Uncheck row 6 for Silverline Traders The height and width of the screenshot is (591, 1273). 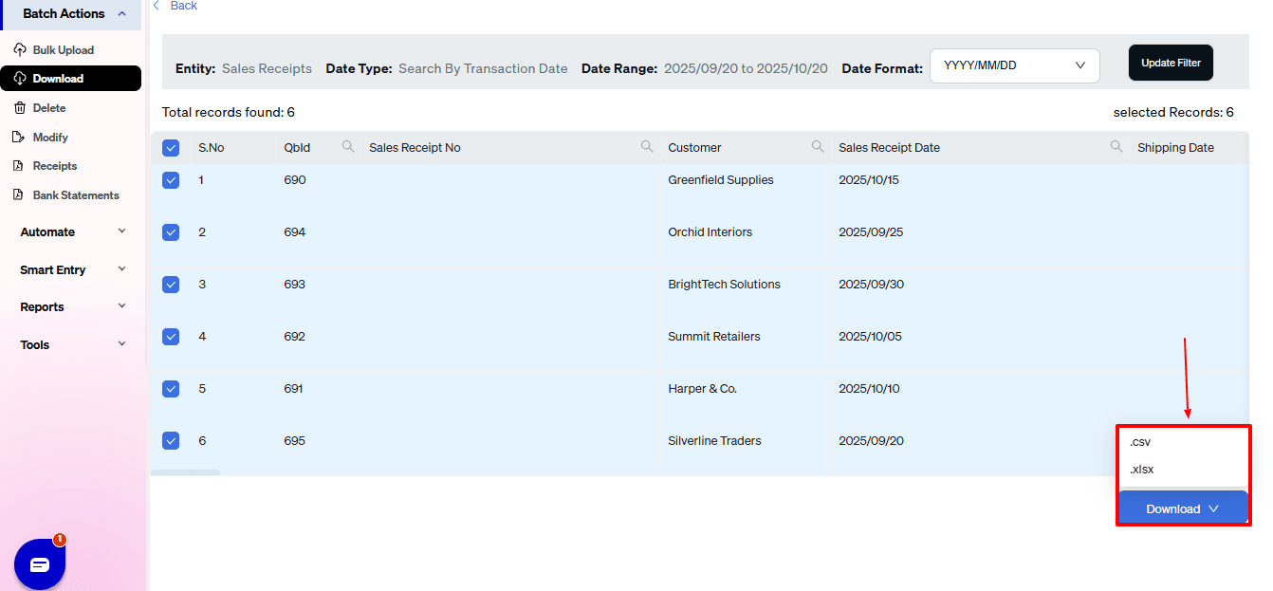point(171,440)
